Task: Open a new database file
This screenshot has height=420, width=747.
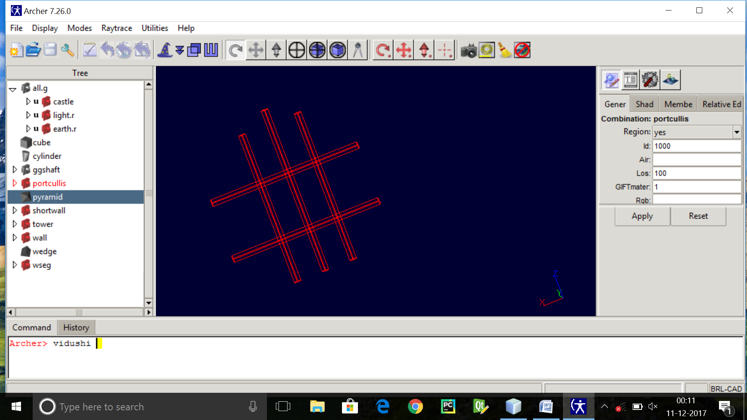Action: coord(16,50)
